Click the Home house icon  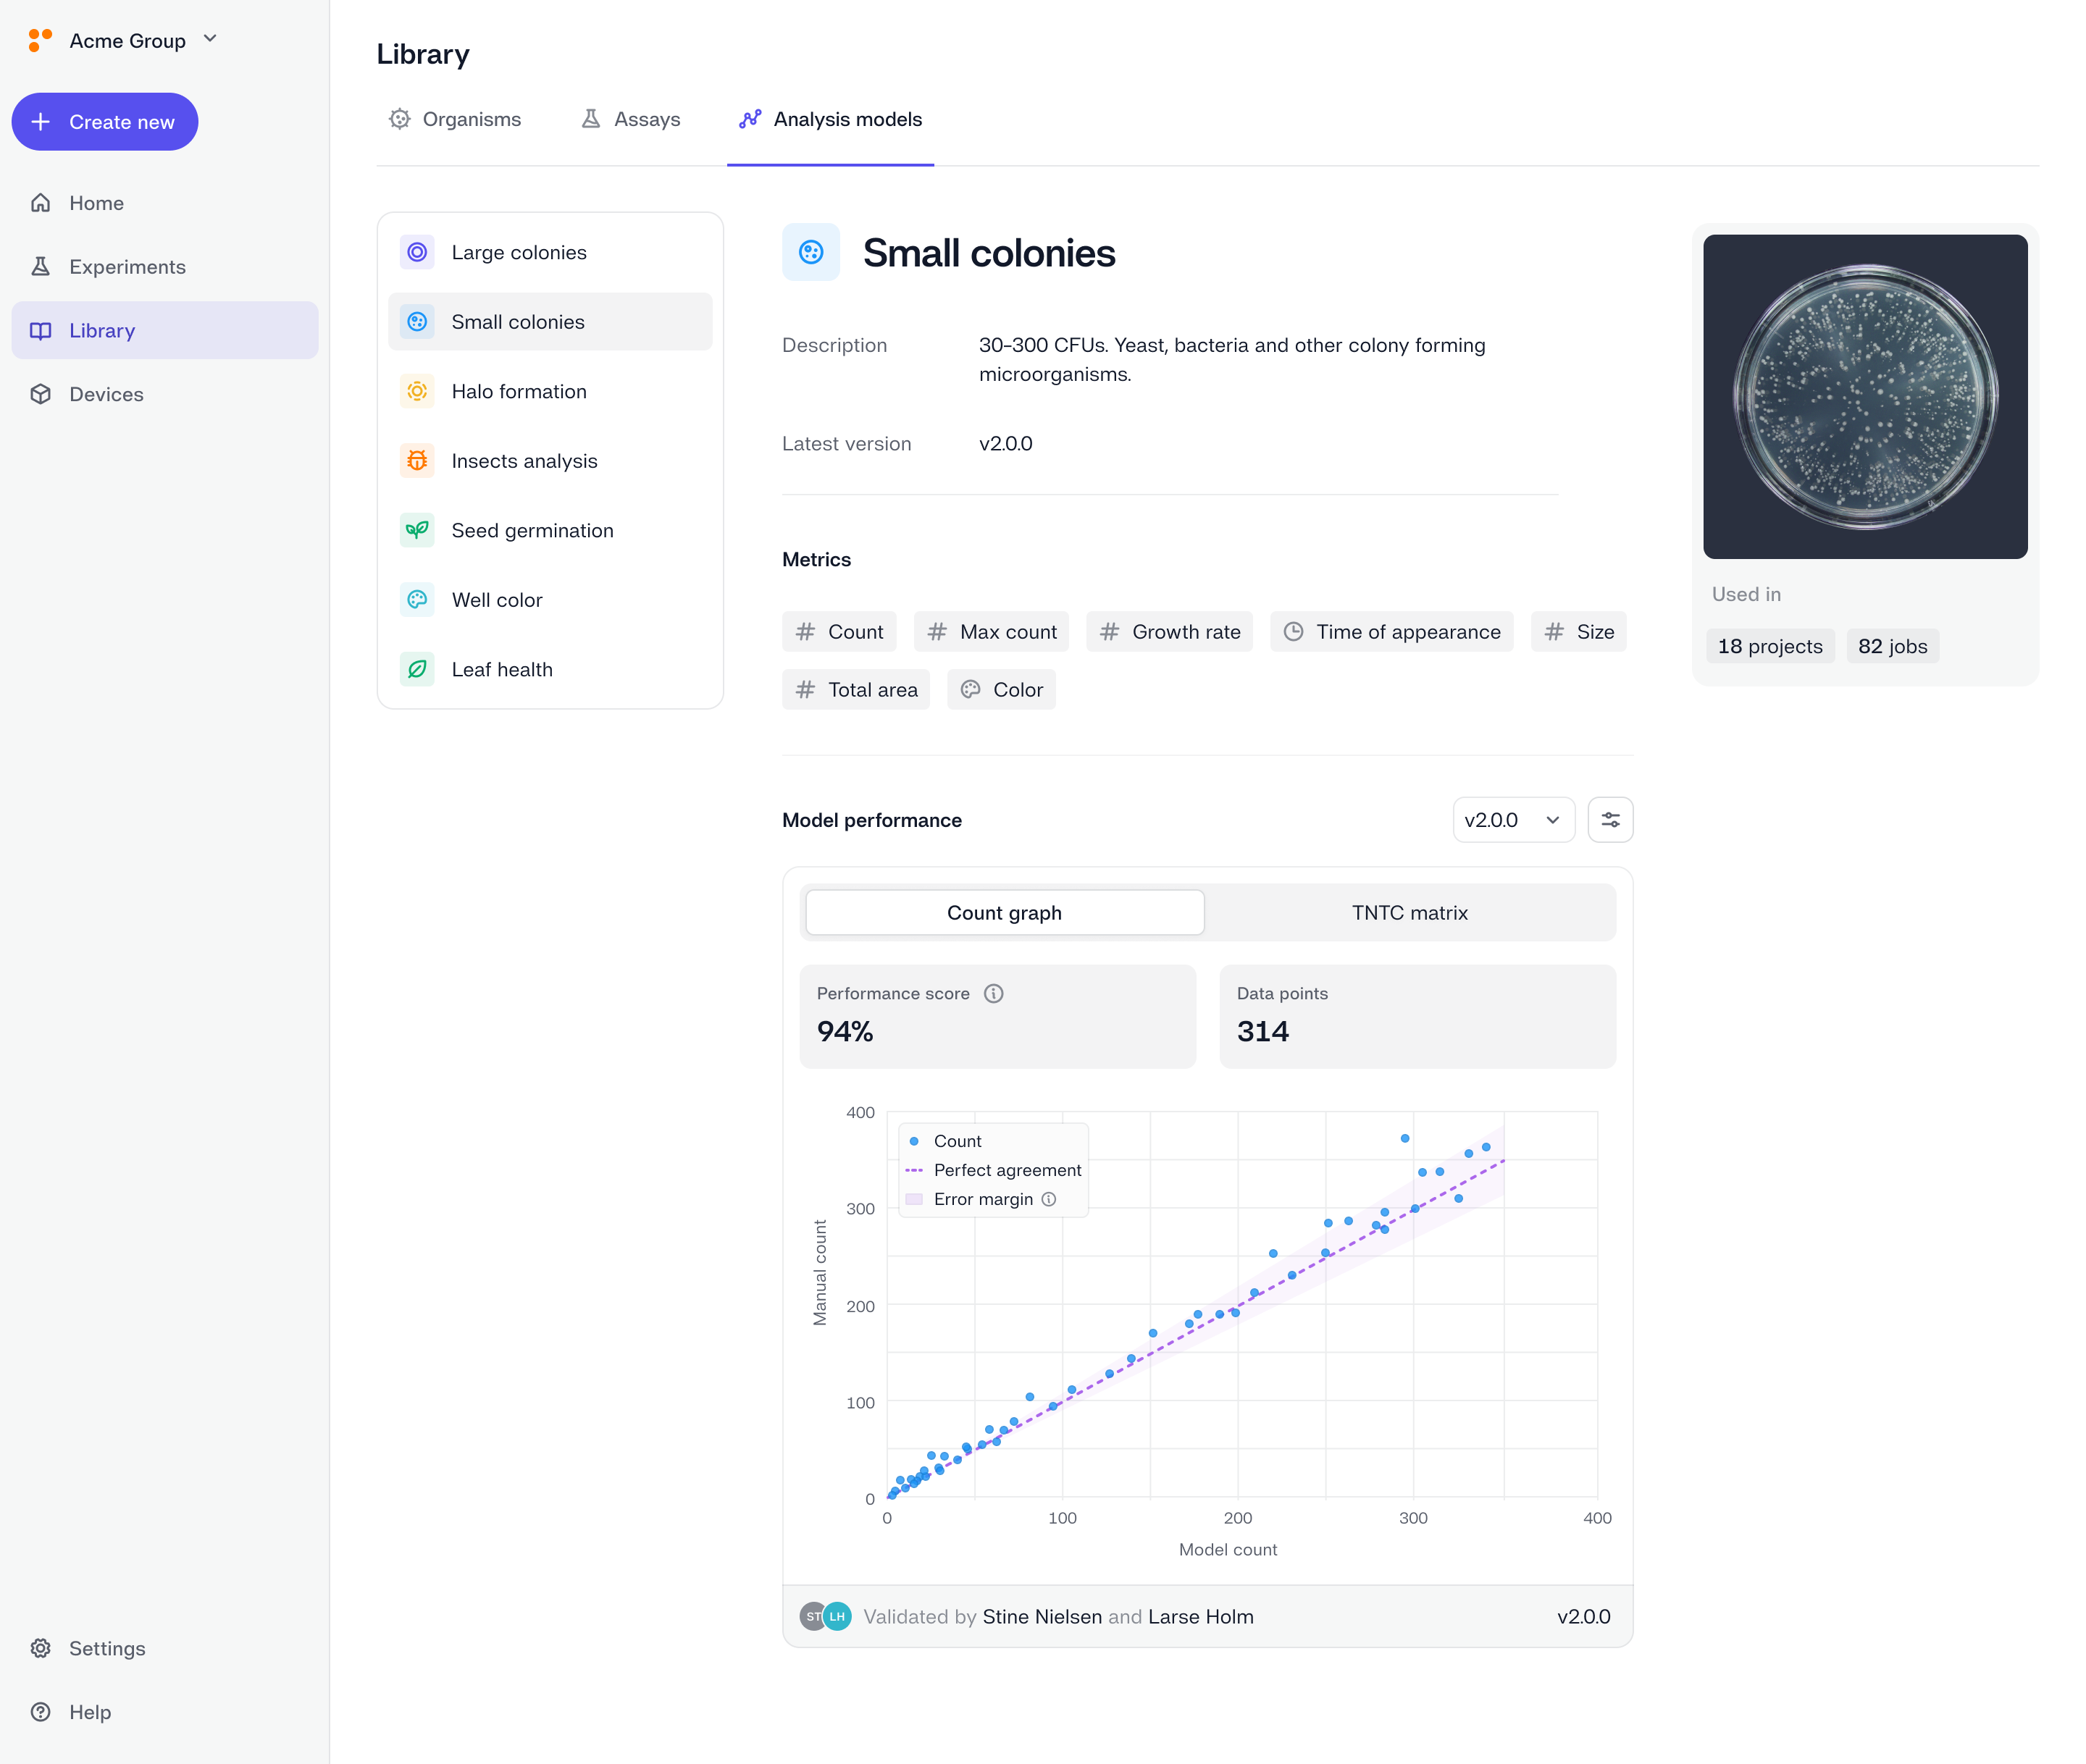point(41,203)
